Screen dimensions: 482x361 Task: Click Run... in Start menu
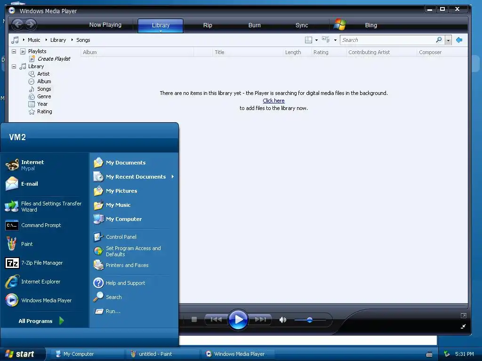pyautogui.click(x=134, y=311)
